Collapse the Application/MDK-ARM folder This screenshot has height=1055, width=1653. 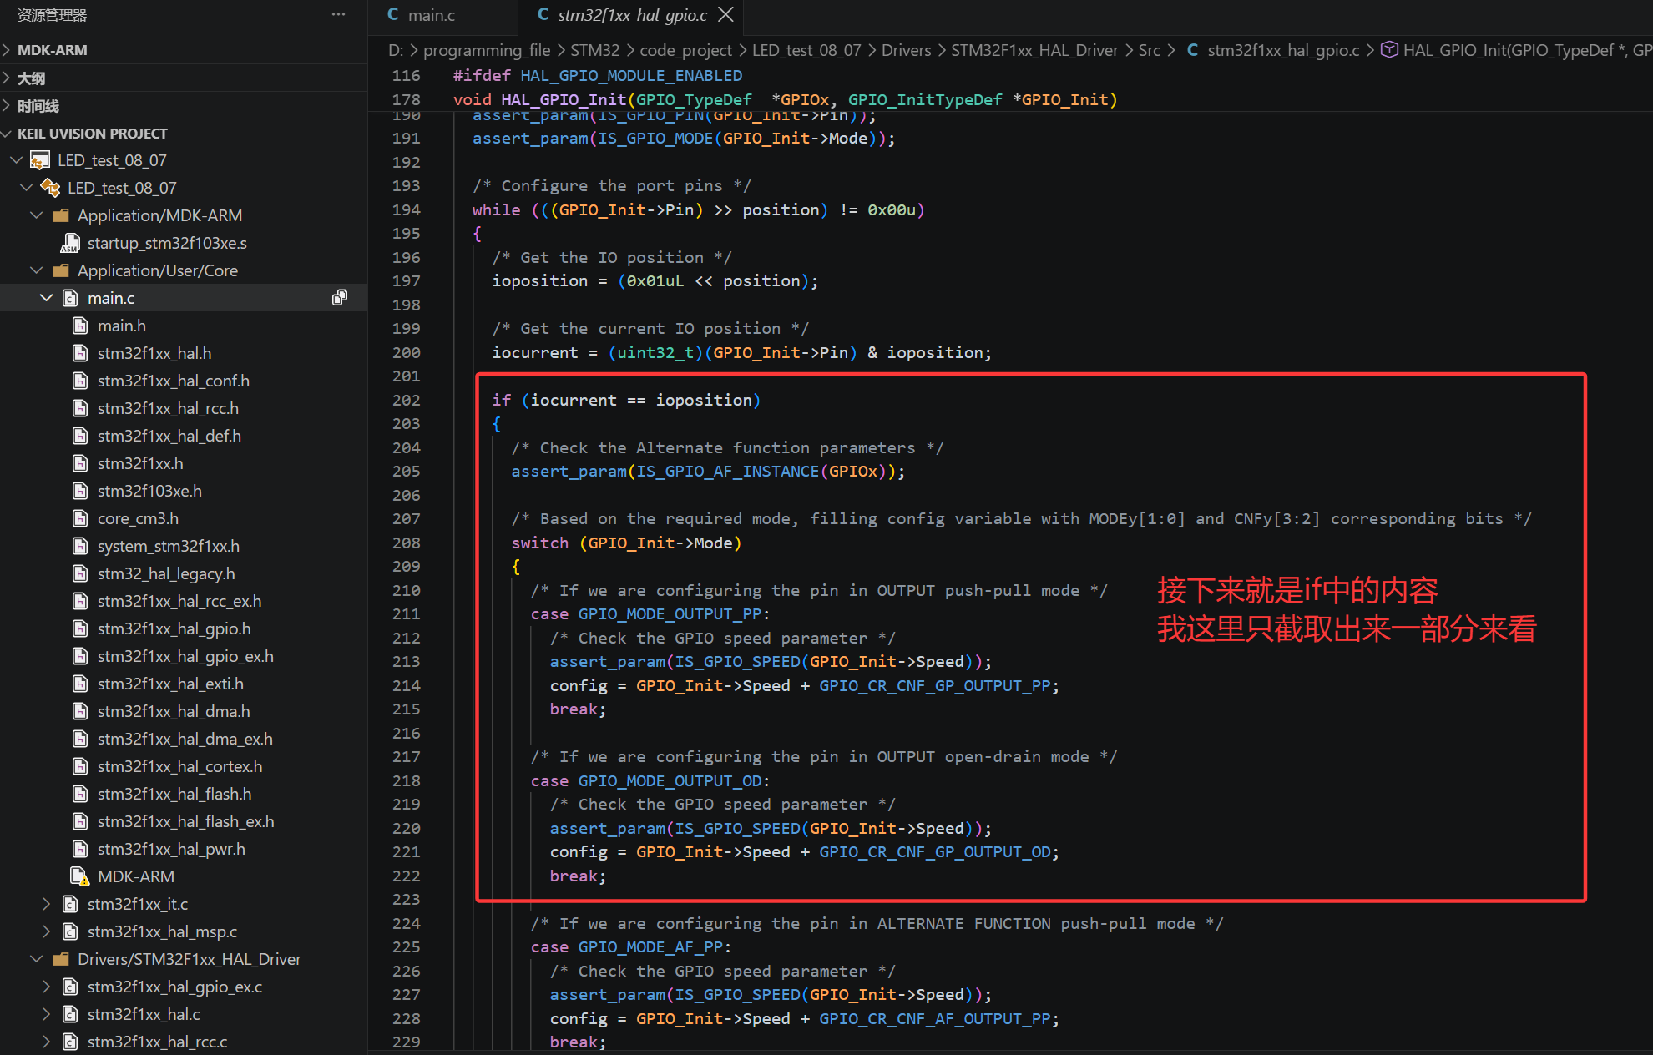click(x=37, y=215)
